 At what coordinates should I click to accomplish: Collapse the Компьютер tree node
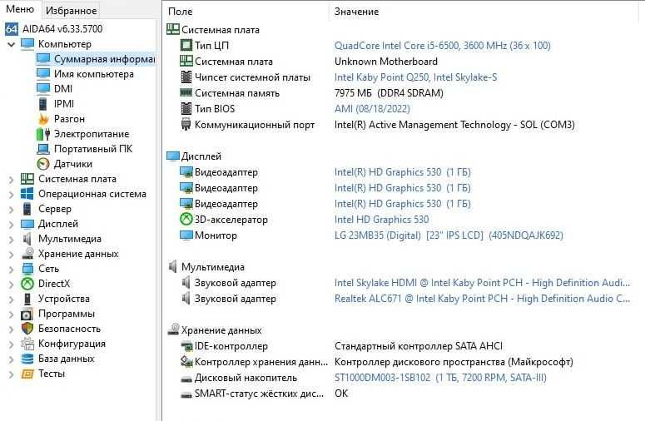(x=11, y=44)
